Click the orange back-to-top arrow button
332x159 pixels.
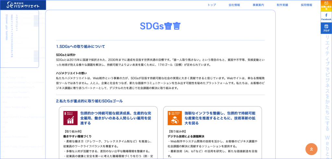[x=311, y=149]
